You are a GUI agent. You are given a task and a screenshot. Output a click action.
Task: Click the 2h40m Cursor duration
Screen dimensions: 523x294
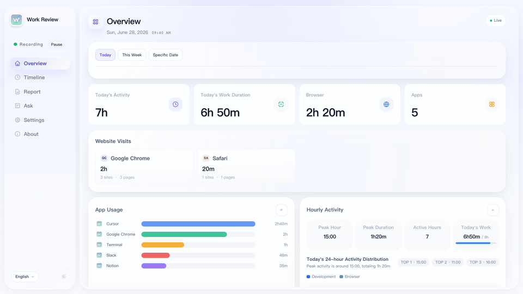coord(281,224)
